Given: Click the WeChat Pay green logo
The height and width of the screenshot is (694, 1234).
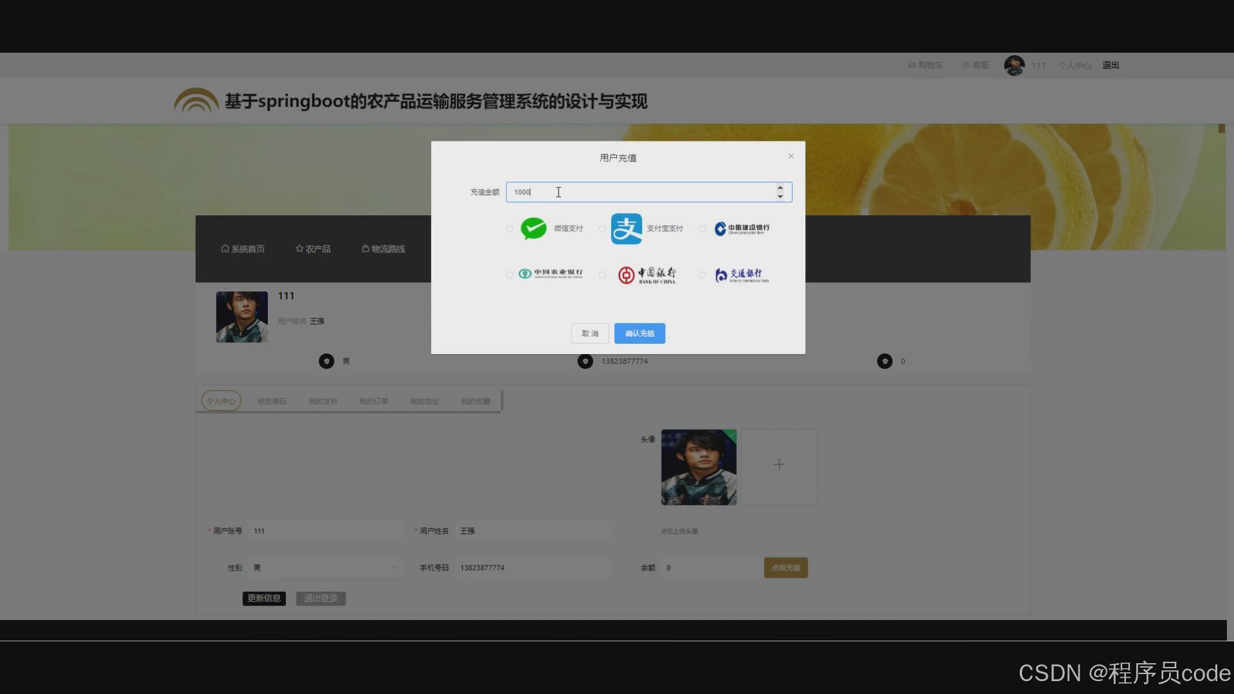Looking at the screenshot, I should coord(533,228).
